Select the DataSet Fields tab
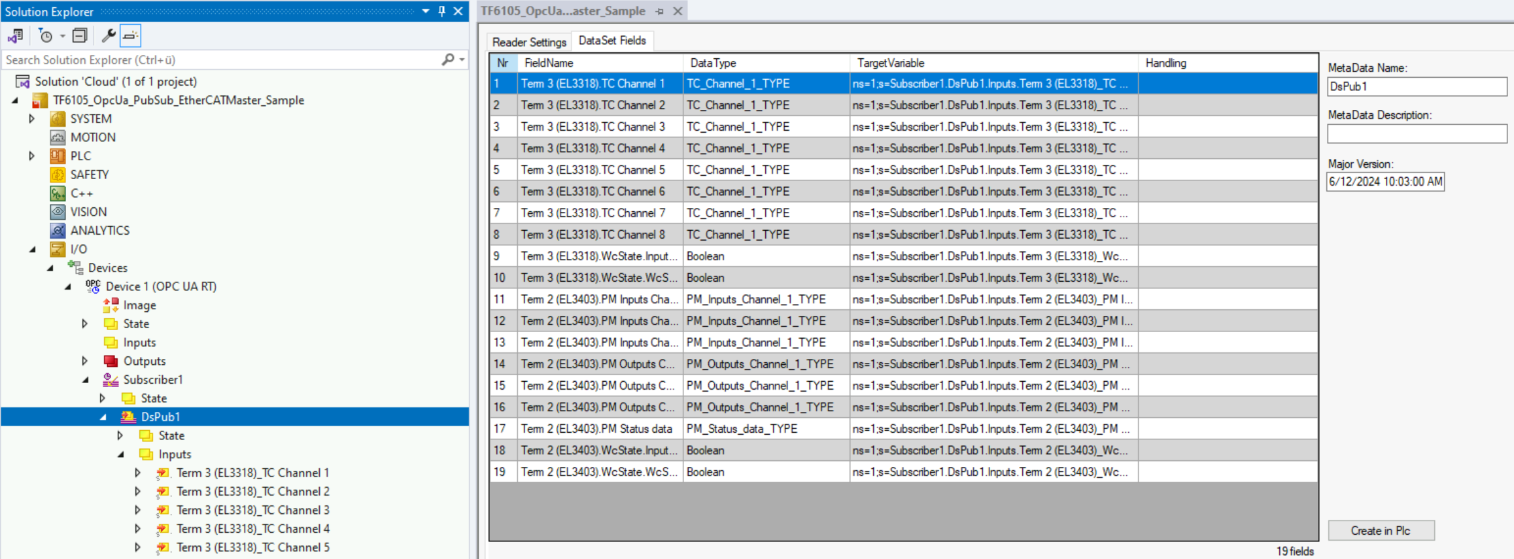This screenshot has height=559, width=1514. (612, 41)
